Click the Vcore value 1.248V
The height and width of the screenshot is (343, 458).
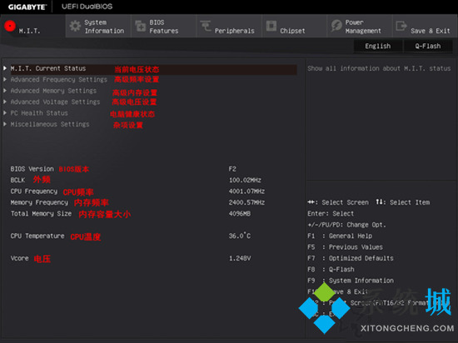(240, 258)
